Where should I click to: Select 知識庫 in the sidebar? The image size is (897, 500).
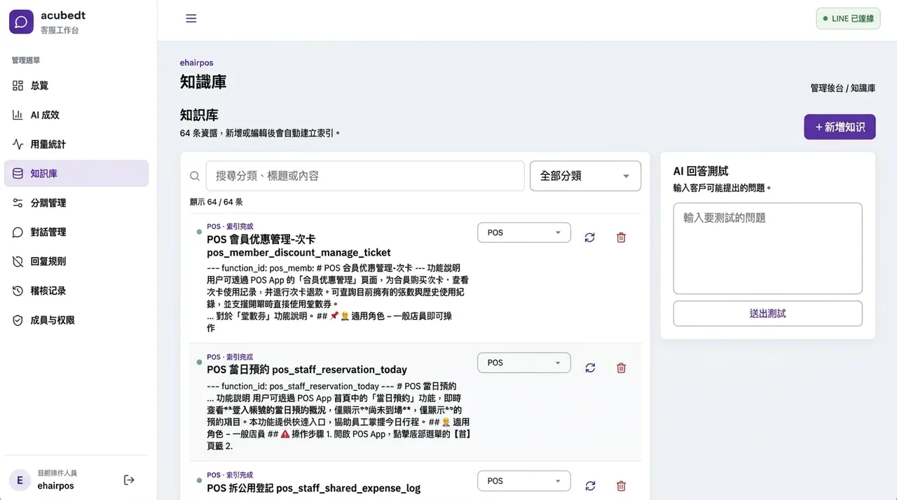tap(76, 174)
